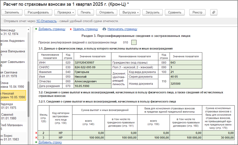Click the Код вида документа field 21

[x=186, y=72]
